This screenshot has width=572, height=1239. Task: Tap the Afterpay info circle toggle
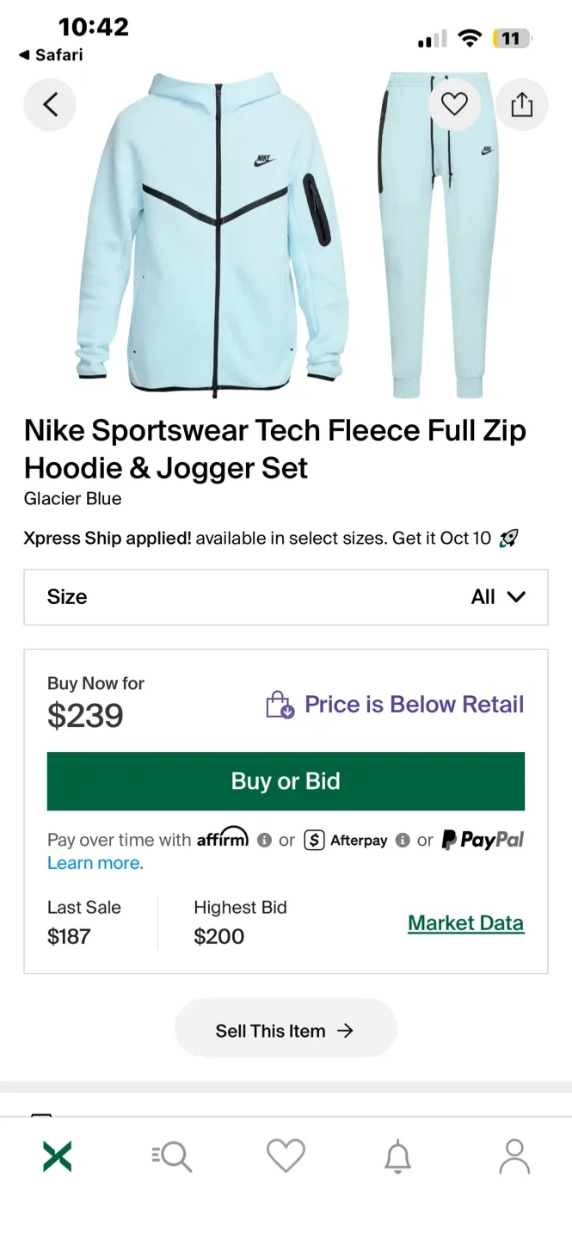[x=403, y=840]
